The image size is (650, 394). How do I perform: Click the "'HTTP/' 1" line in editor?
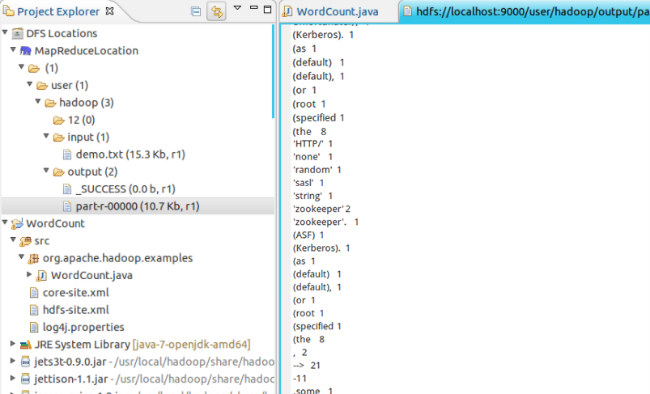click(312, 144)
